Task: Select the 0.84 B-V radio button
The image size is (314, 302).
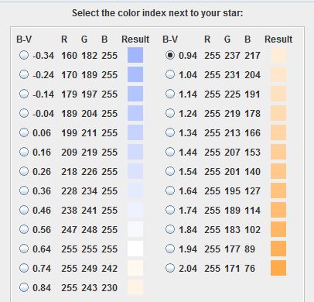Action: click(24, 287)
